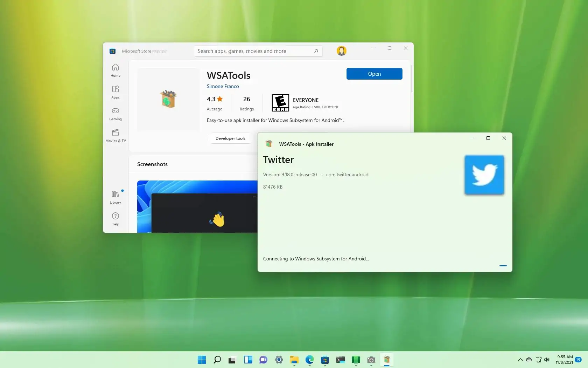
Task: Click the Twitter app title in installer
Action: tap(278, 160)
